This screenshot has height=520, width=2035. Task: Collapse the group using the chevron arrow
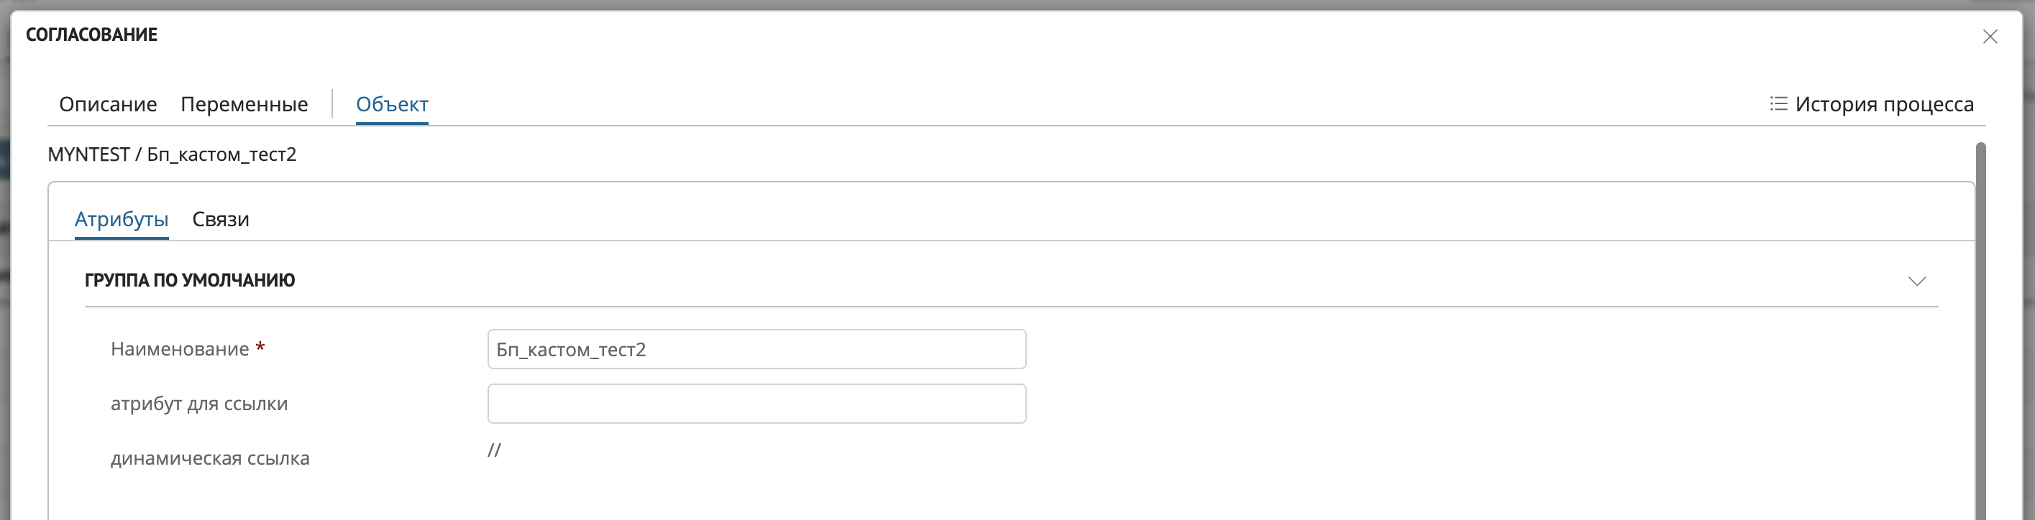pyautogui.click(x=1916, y=281)
